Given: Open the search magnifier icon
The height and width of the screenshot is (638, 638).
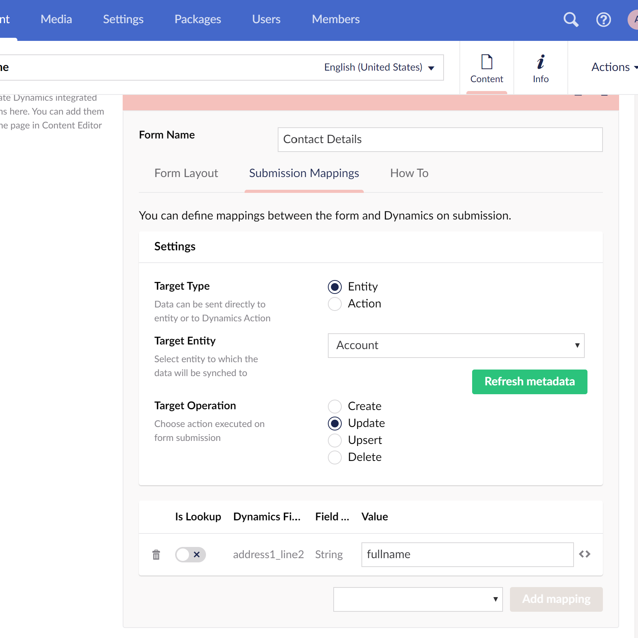Looking at the screenshot, I should (x=571, y=19).
